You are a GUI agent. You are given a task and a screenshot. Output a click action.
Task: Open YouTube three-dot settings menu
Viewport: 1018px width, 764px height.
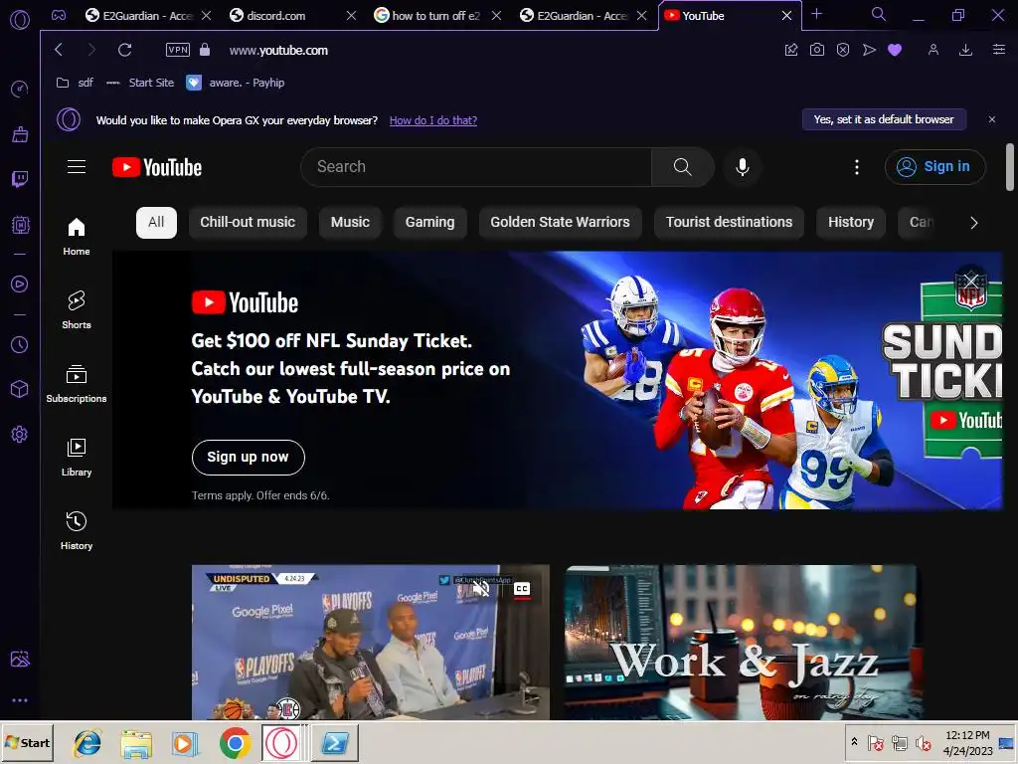coord(856,167)
